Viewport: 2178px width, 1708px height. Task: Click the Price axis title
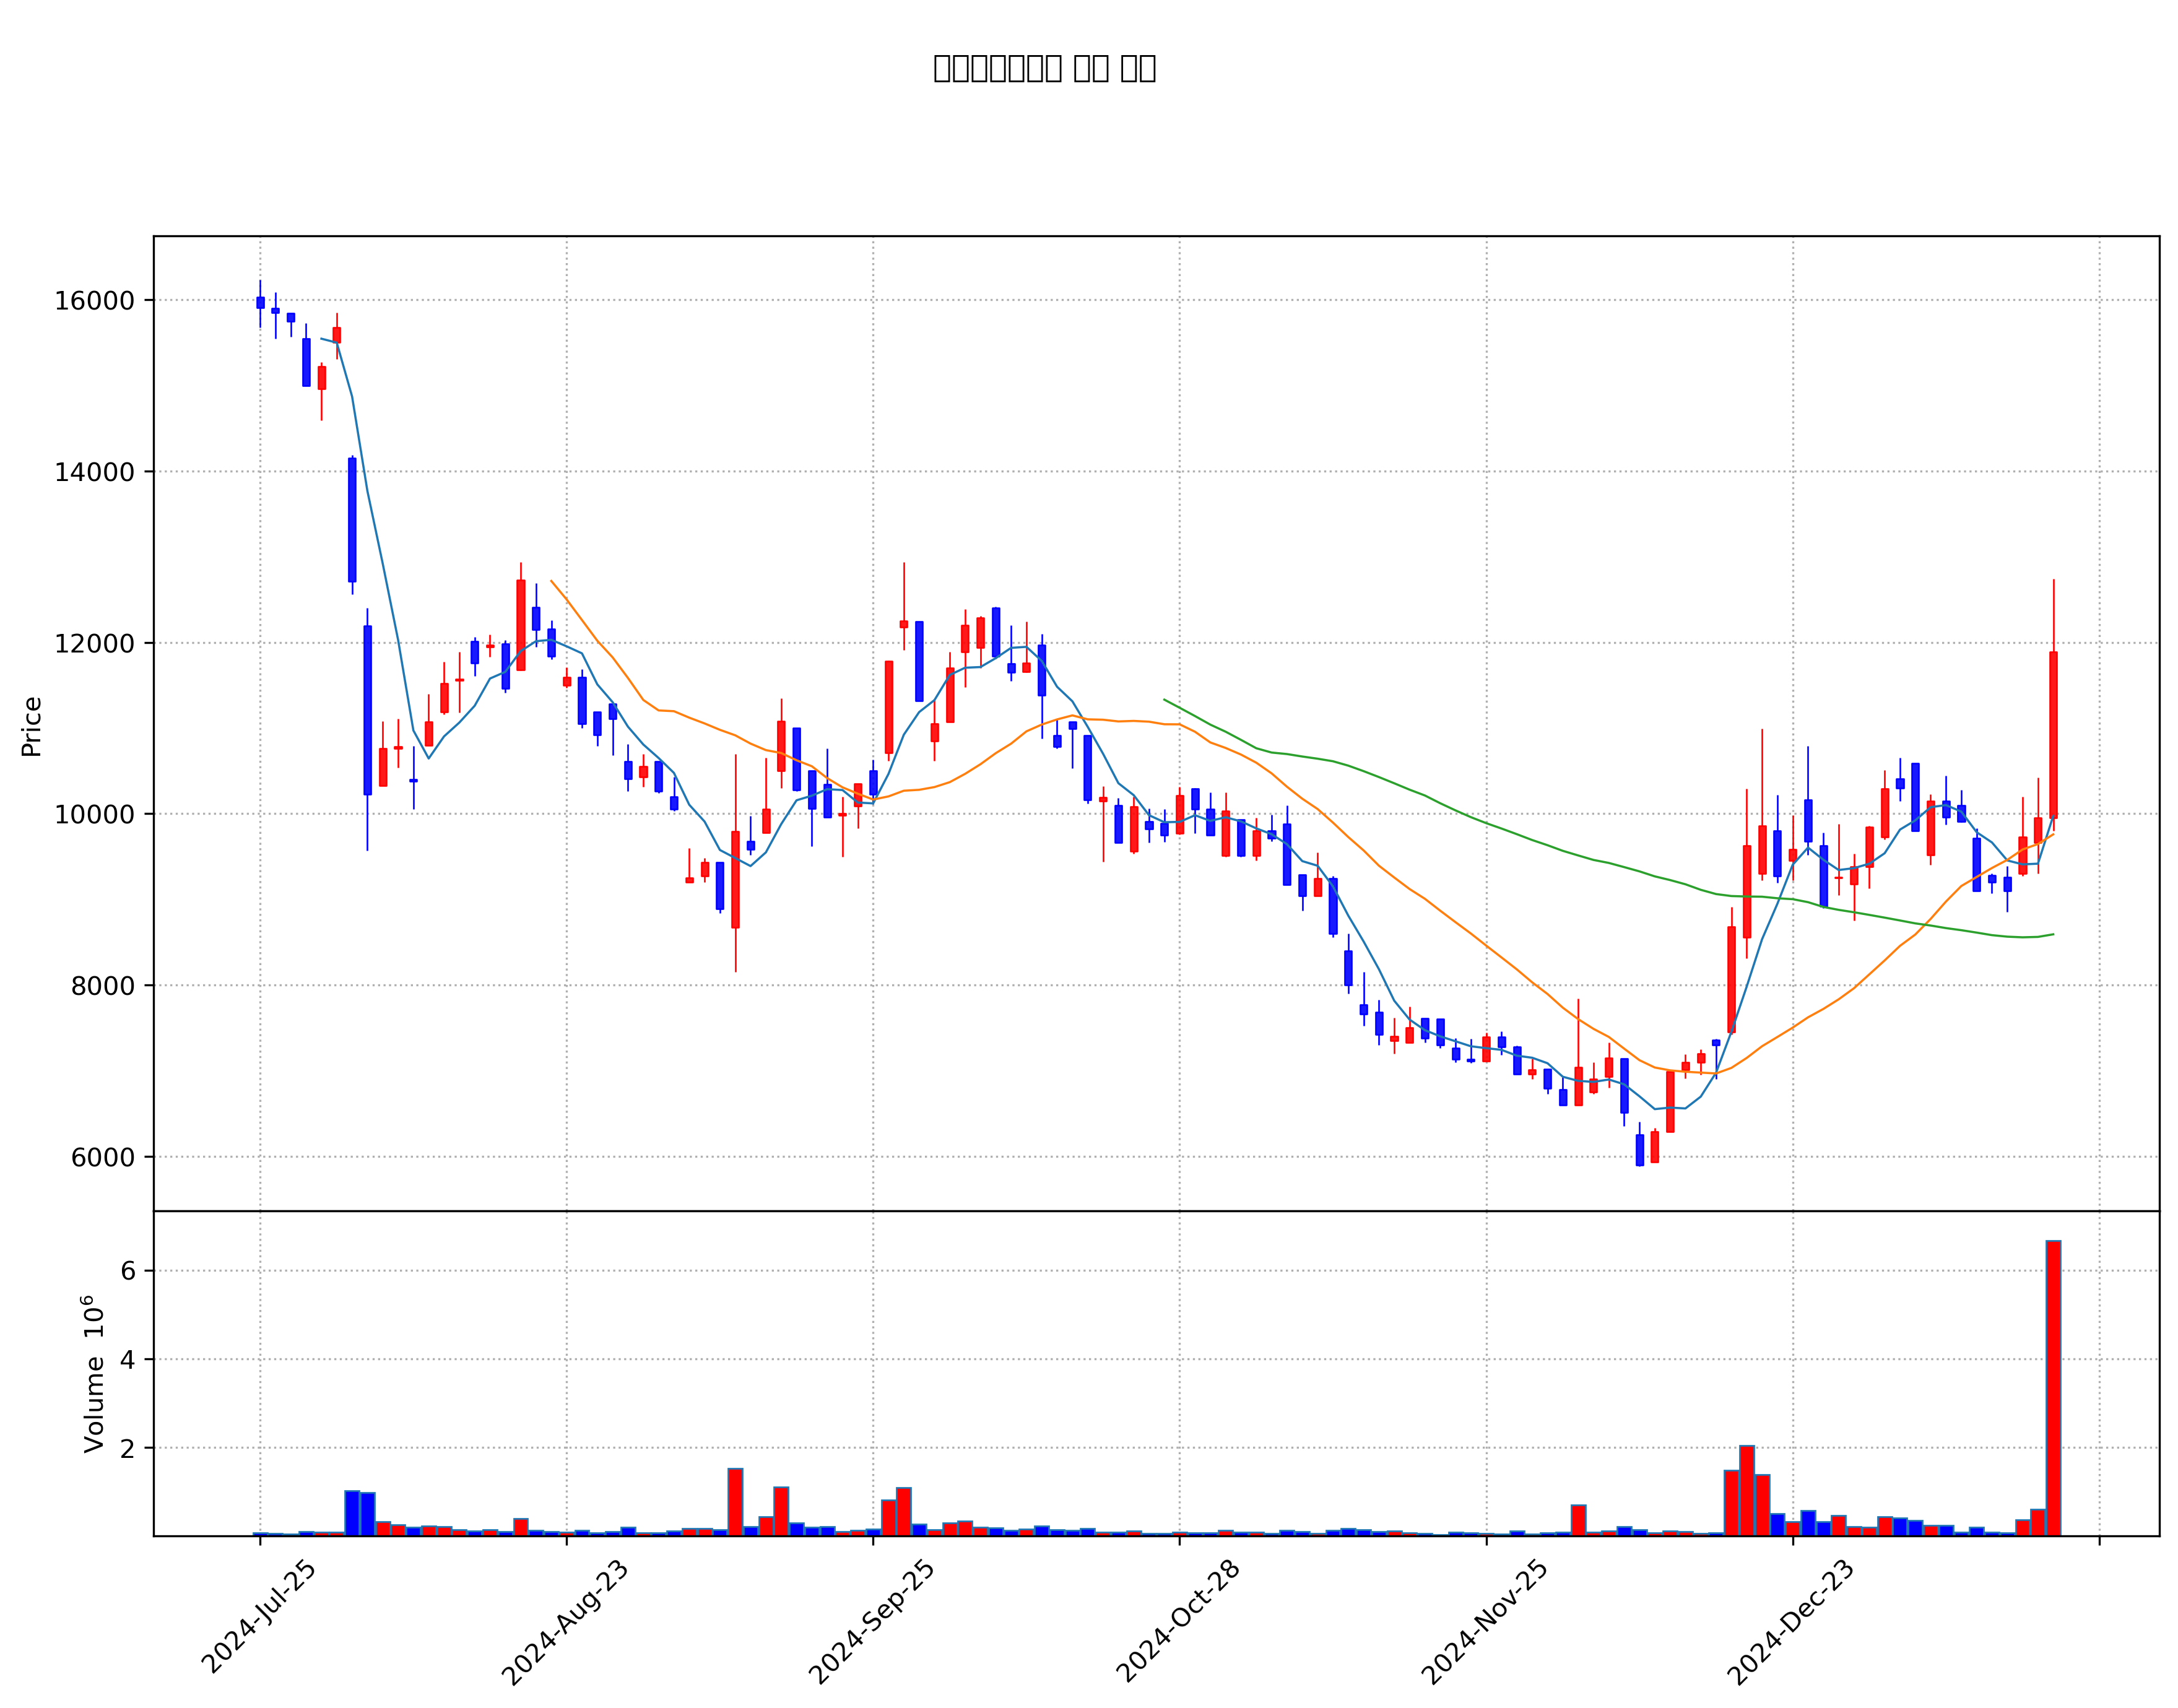[31, 727]
